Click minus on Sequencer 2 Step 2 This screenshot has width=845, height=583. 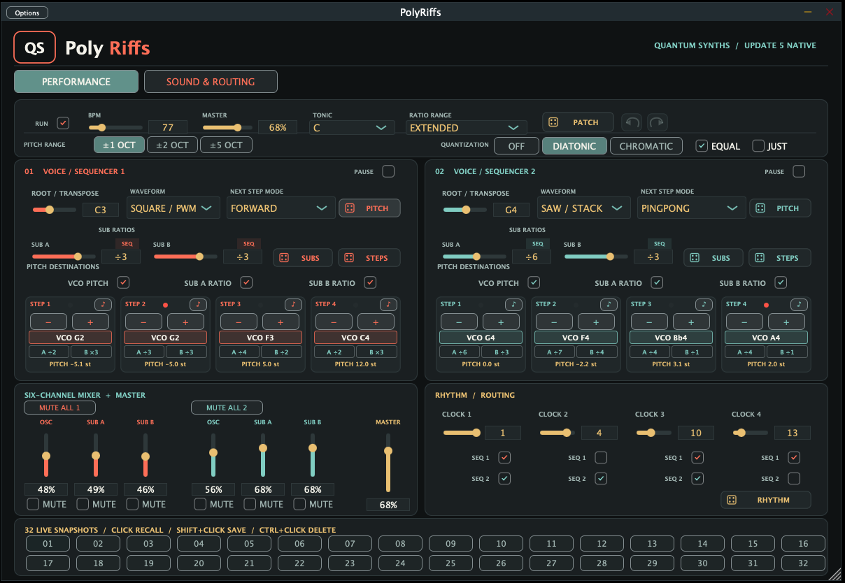[x=555, y=322]
